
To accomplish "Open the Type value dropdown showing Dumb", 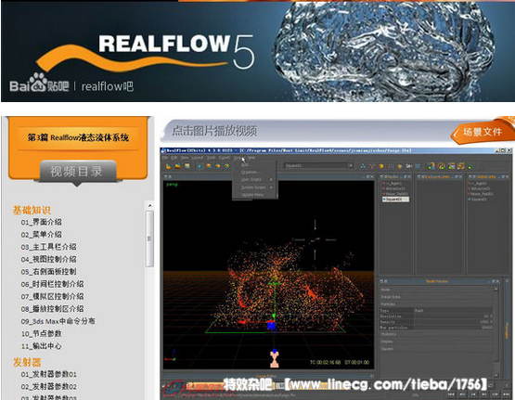I will pos(453,310).
